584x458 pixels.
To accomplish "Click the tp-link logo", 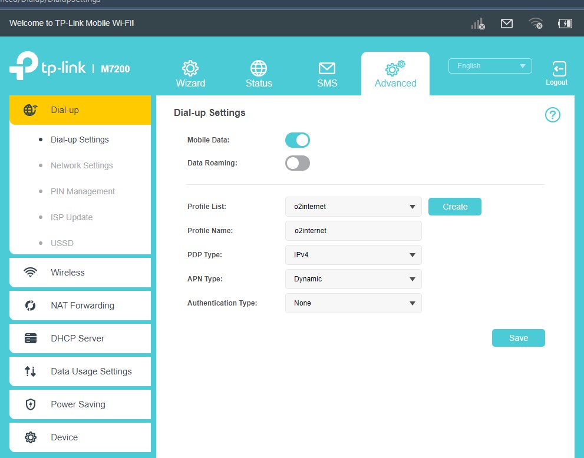I will (x=48, y=66).
